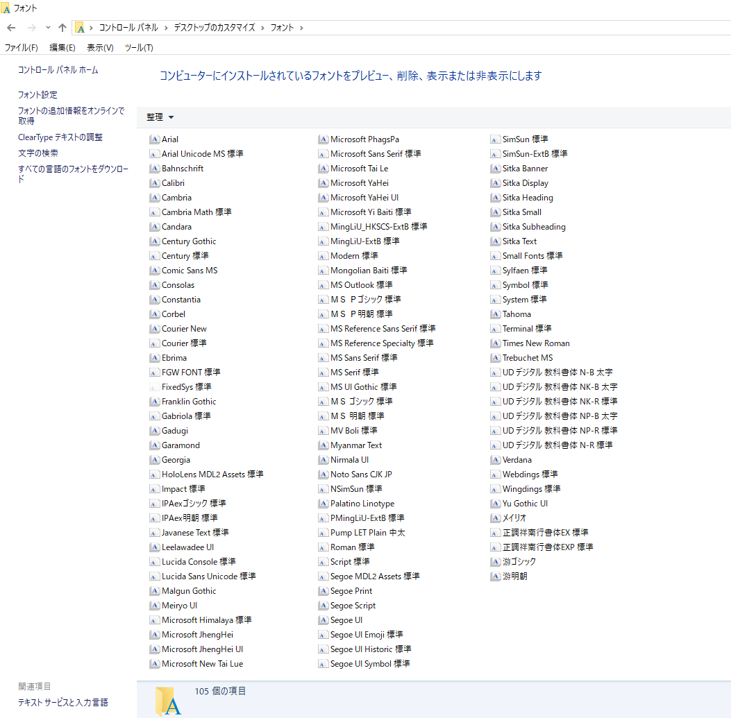The image size is (731, 718).
Task: Select the Trebuchet MS font icon
Action: pos(496,358)
